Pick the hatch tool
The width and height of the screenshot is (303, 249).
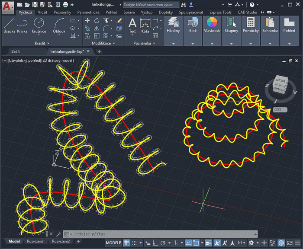point(73,36)
